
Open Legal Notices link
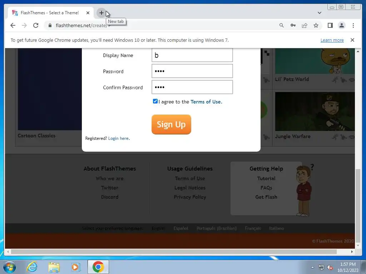(190, 188)
